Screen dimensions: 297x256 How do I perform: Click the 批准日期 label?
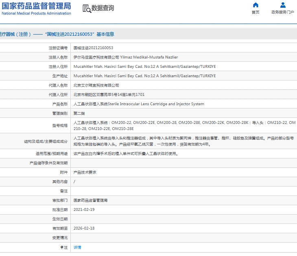(x=60, y=210)
